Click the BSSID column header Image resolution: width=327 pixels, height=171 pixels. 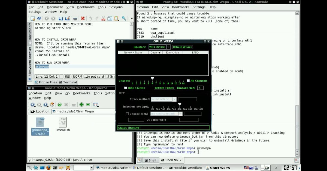pyautogui.click(x=195, y=52)
